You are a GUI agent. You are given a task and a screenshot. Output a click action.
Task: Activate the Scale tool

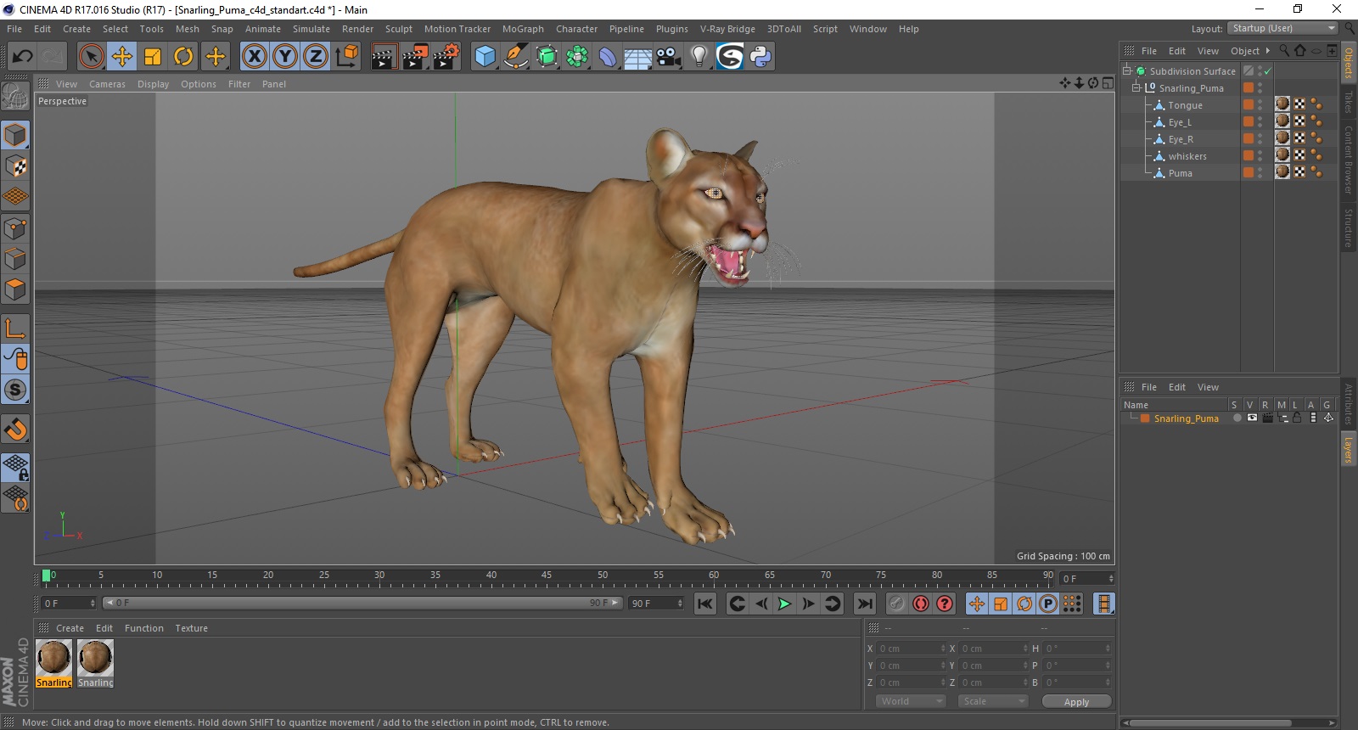click(153, 57)
